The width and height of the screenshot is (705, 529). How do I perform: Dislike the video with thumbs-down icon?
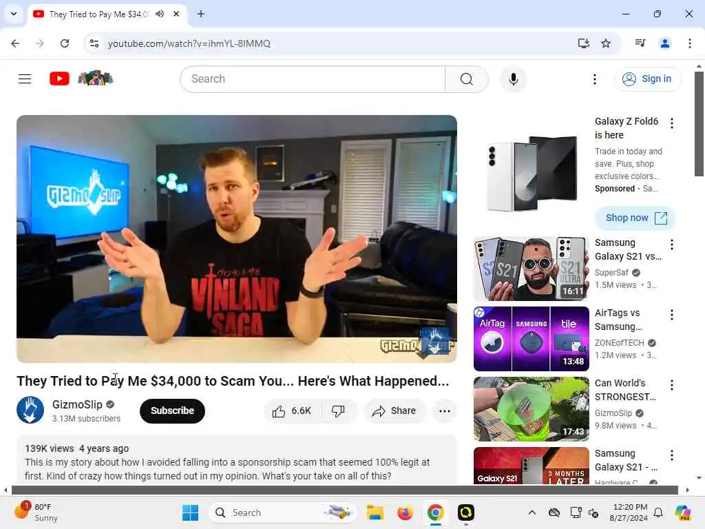click(339, 411)
